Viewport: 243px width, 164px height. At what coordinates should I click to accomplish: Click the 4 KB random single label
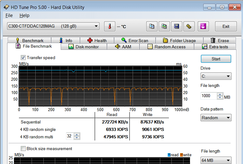[x=38, y=129]
